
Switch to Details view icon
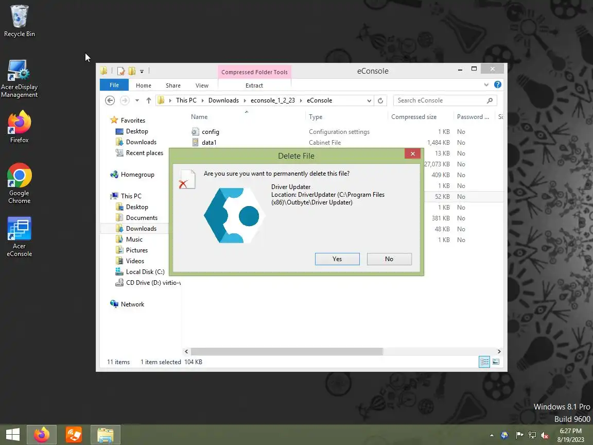484,362
